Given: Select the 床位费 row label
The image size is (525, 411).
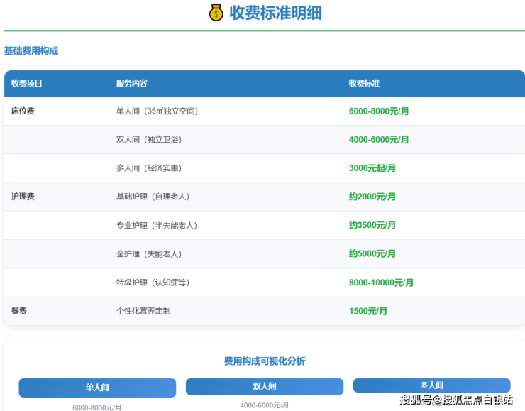Looking at the screenshot, I should 23,111.
